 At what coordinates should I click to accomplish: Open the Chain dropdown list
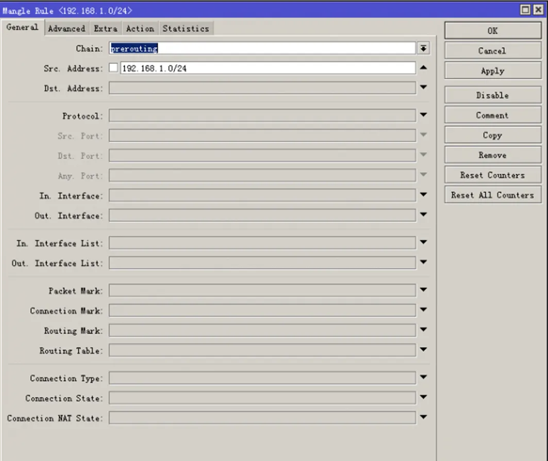click(423, 48)
